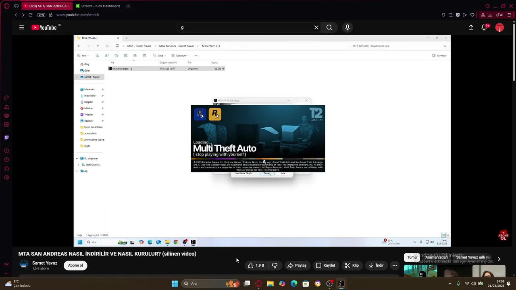Open the browser downloads icon

[x=490, y=15]
